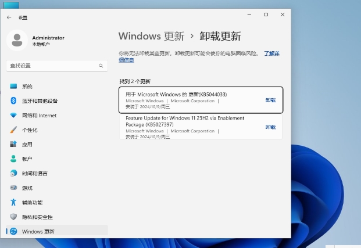Open the 游戏 gaming controller icon
This screenshot has width=361, height=248.
13,188
